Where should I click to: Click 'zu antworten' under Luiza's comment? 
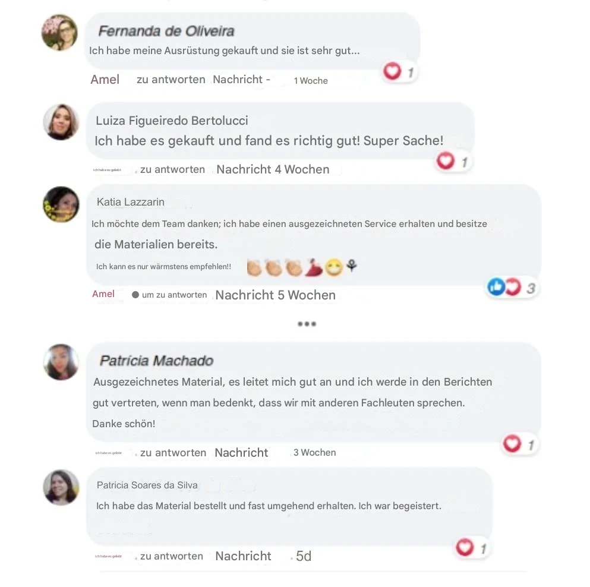point(172,169)
